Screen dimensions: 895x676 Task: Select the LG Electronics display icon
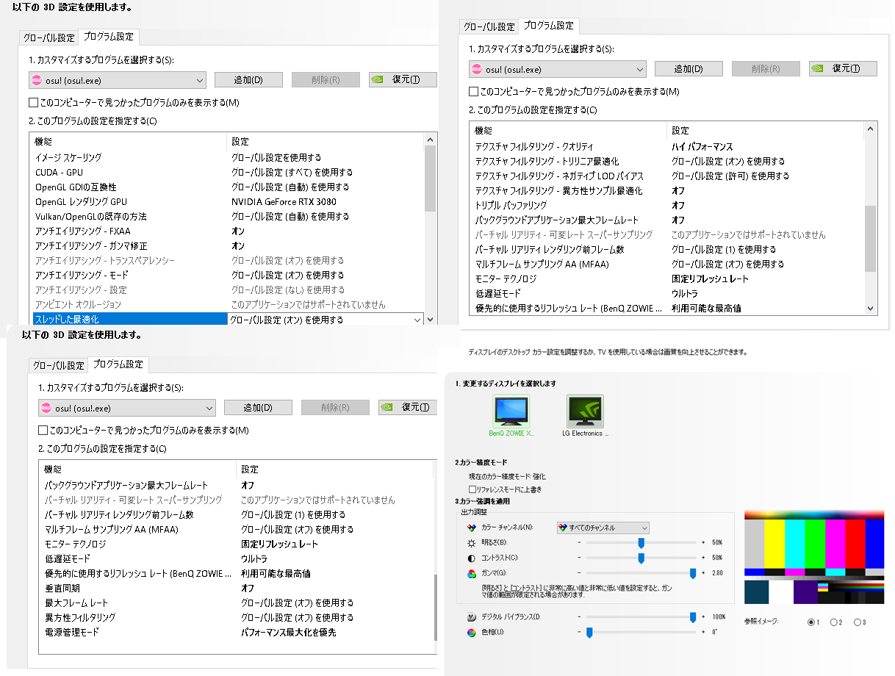[x=585, y=411]
